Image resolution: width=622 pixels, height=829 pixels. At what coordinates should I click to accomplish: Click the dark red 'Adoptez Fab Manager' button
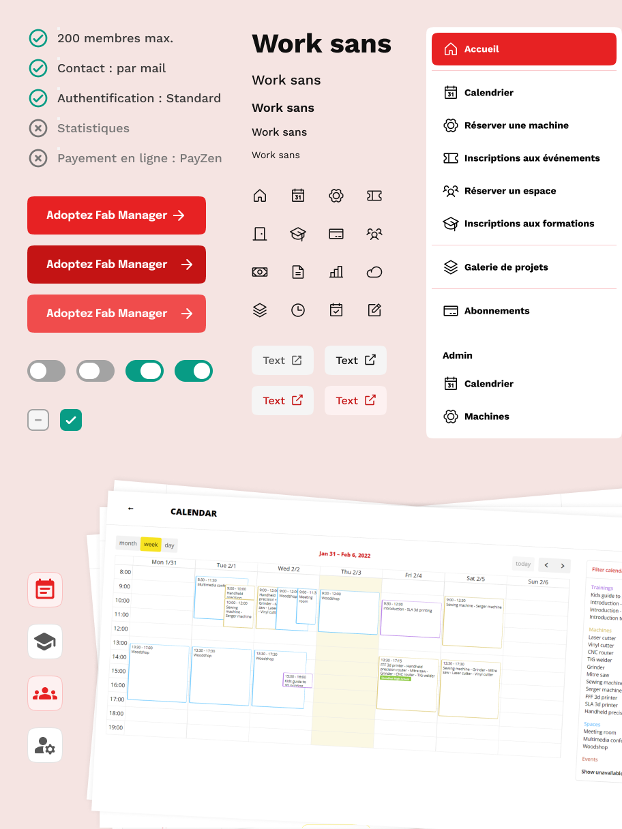coord(117,265)
